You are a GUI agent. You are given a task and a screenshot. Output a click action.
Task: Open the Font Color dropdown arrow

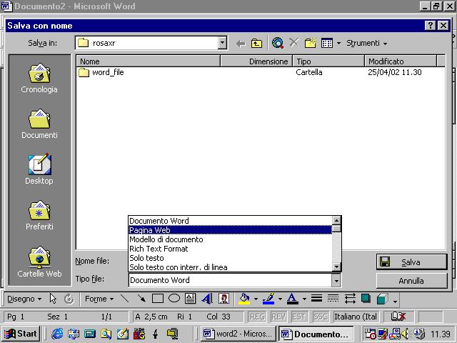click(304, 299)
